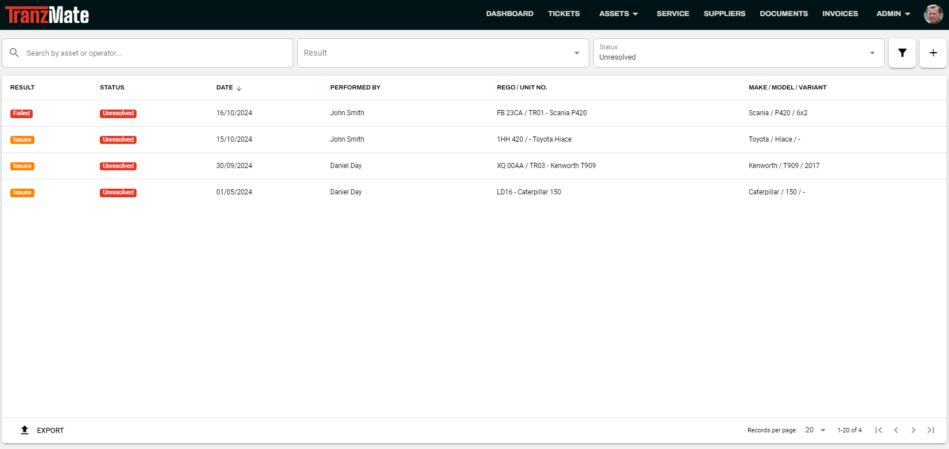Open the Suppliers page

pos(725,14)
